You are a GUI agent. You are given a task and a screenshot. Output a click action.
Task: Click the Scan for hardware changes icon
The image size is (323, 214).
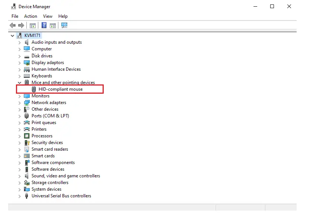point(64,25)
